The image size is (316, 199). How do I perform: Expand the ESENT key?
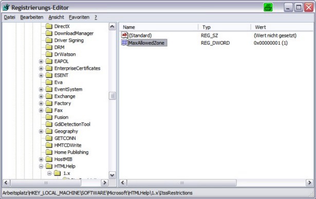pos(41,75)
